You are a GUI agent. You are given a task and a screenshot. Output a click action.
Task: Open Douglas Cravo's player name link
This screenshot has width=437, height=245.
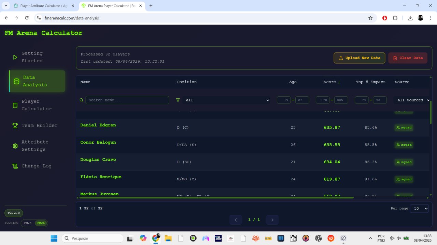(x=98, y=160)
